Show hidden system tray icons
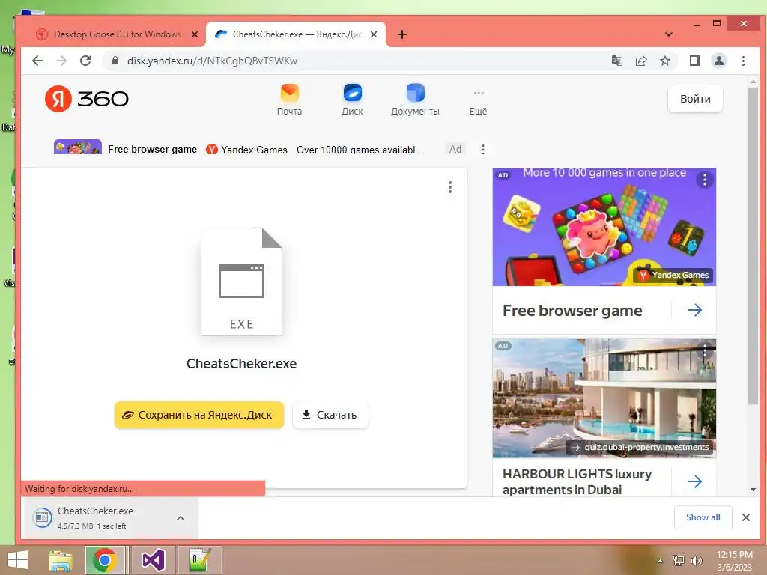Screen dimensions: 767x575 tap(661, 561)
